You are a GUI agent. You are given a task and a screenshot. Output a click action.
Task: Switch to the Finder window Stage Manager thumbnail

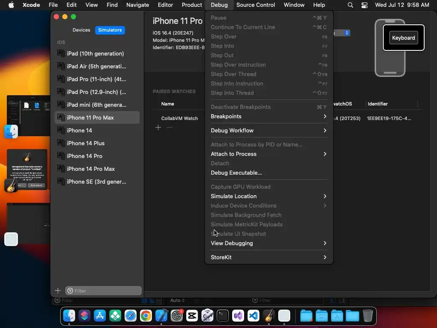coord(29,116)
